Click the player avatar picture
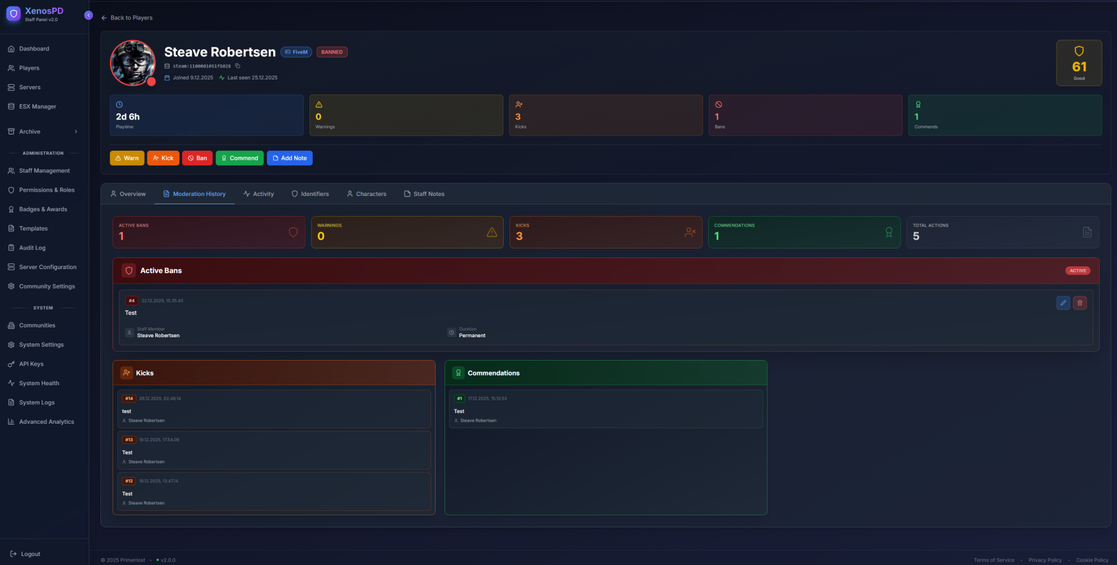This screenshot has width=1117, height=565. pyautogui.click(x=133, y=63)
